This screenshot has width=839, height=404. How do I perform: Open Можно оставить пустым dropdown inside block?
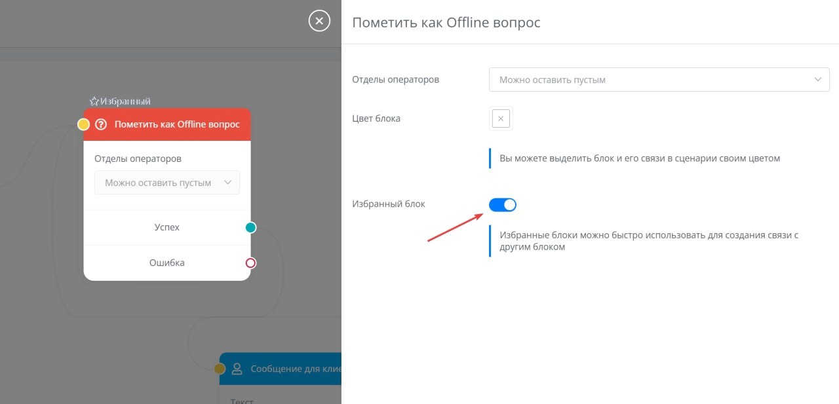pos(167,183)
